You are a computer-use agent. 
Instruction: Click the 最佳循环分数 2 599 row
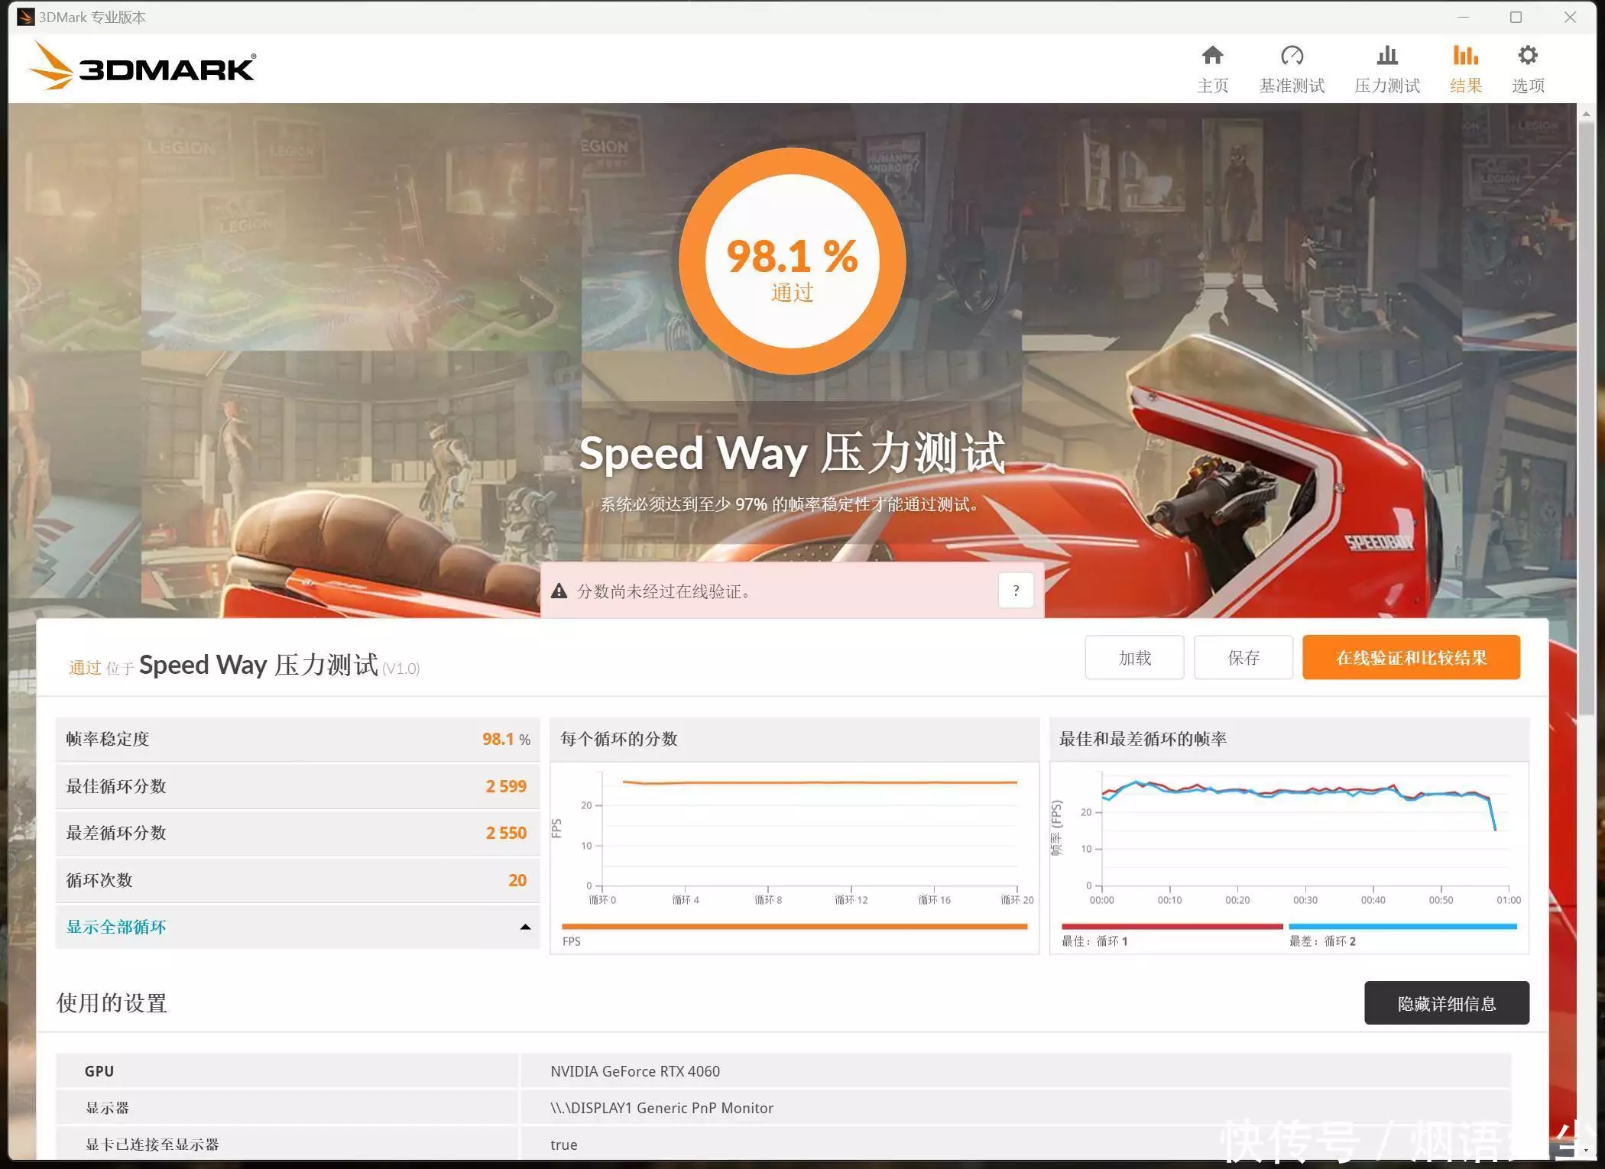click(297, 786)
